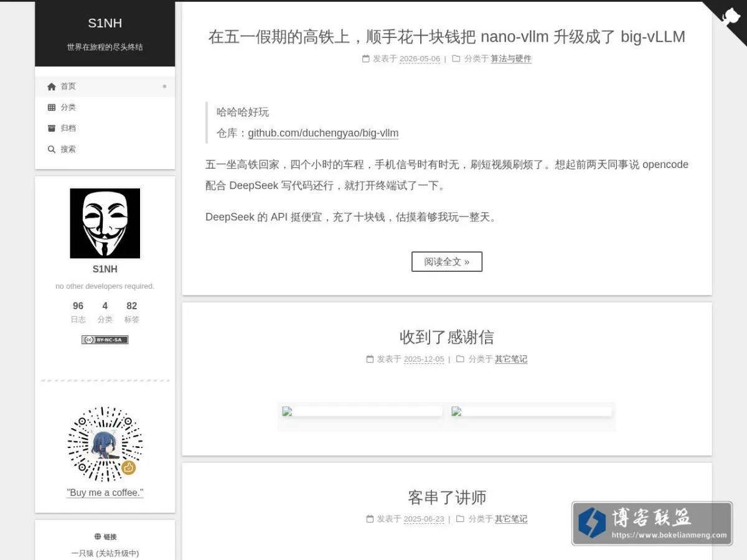The width and height of the screenshot is (747, 560).
Task: Click the S1NH author name under avatar
Action: pos(105,269)
